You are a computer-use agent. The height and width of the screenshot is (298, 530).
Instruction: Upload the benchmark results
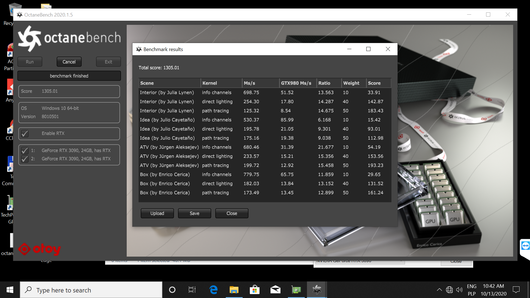[x=157, y=213]
